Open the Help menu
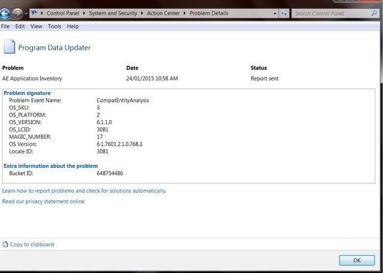 pos(73,26)
